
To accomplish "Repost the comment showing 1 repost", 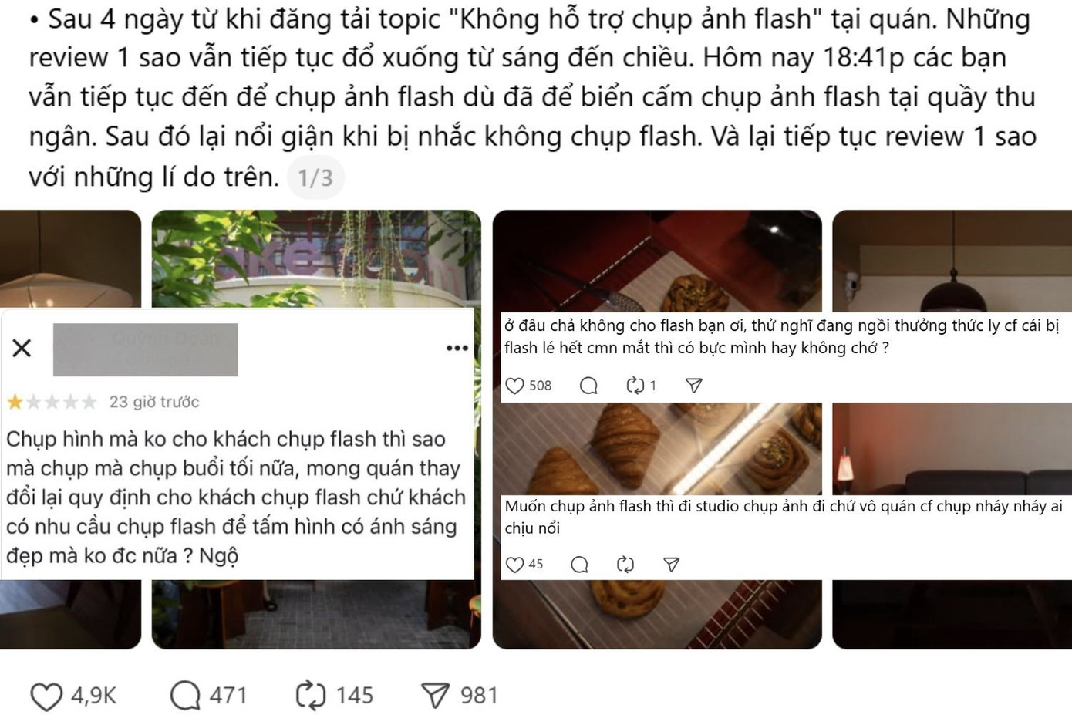I will [x=635, y=386].
